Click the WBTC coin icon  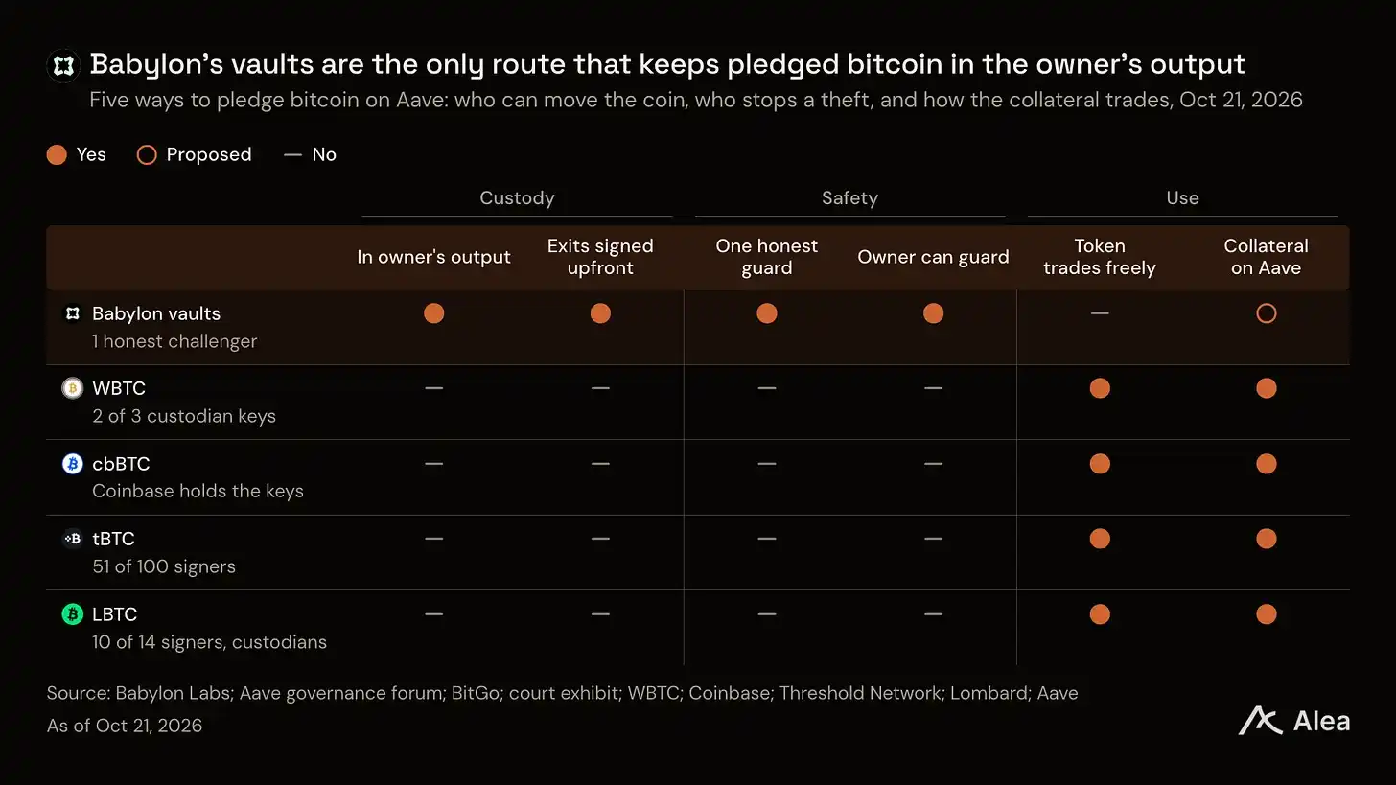tap(72, 388)
